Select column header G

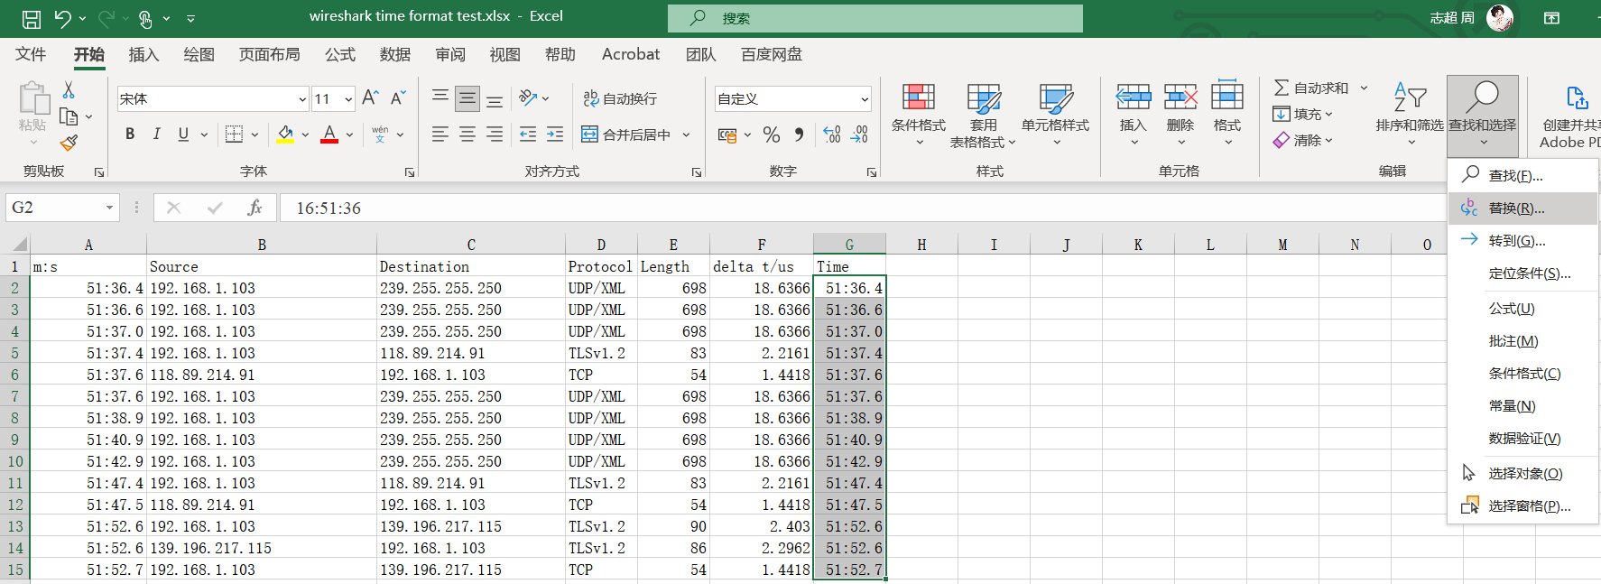pos(849,244)
